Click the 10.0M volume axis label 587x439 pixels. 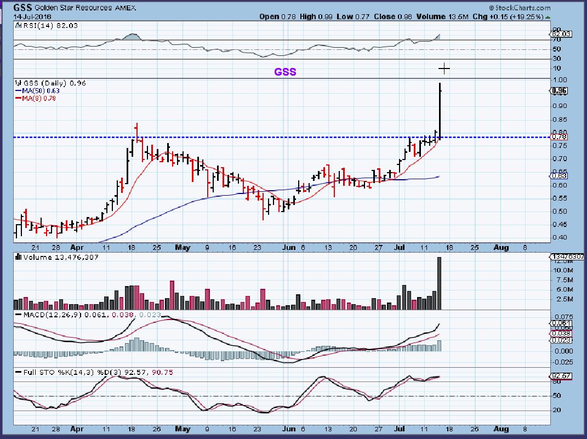(563, 270)
